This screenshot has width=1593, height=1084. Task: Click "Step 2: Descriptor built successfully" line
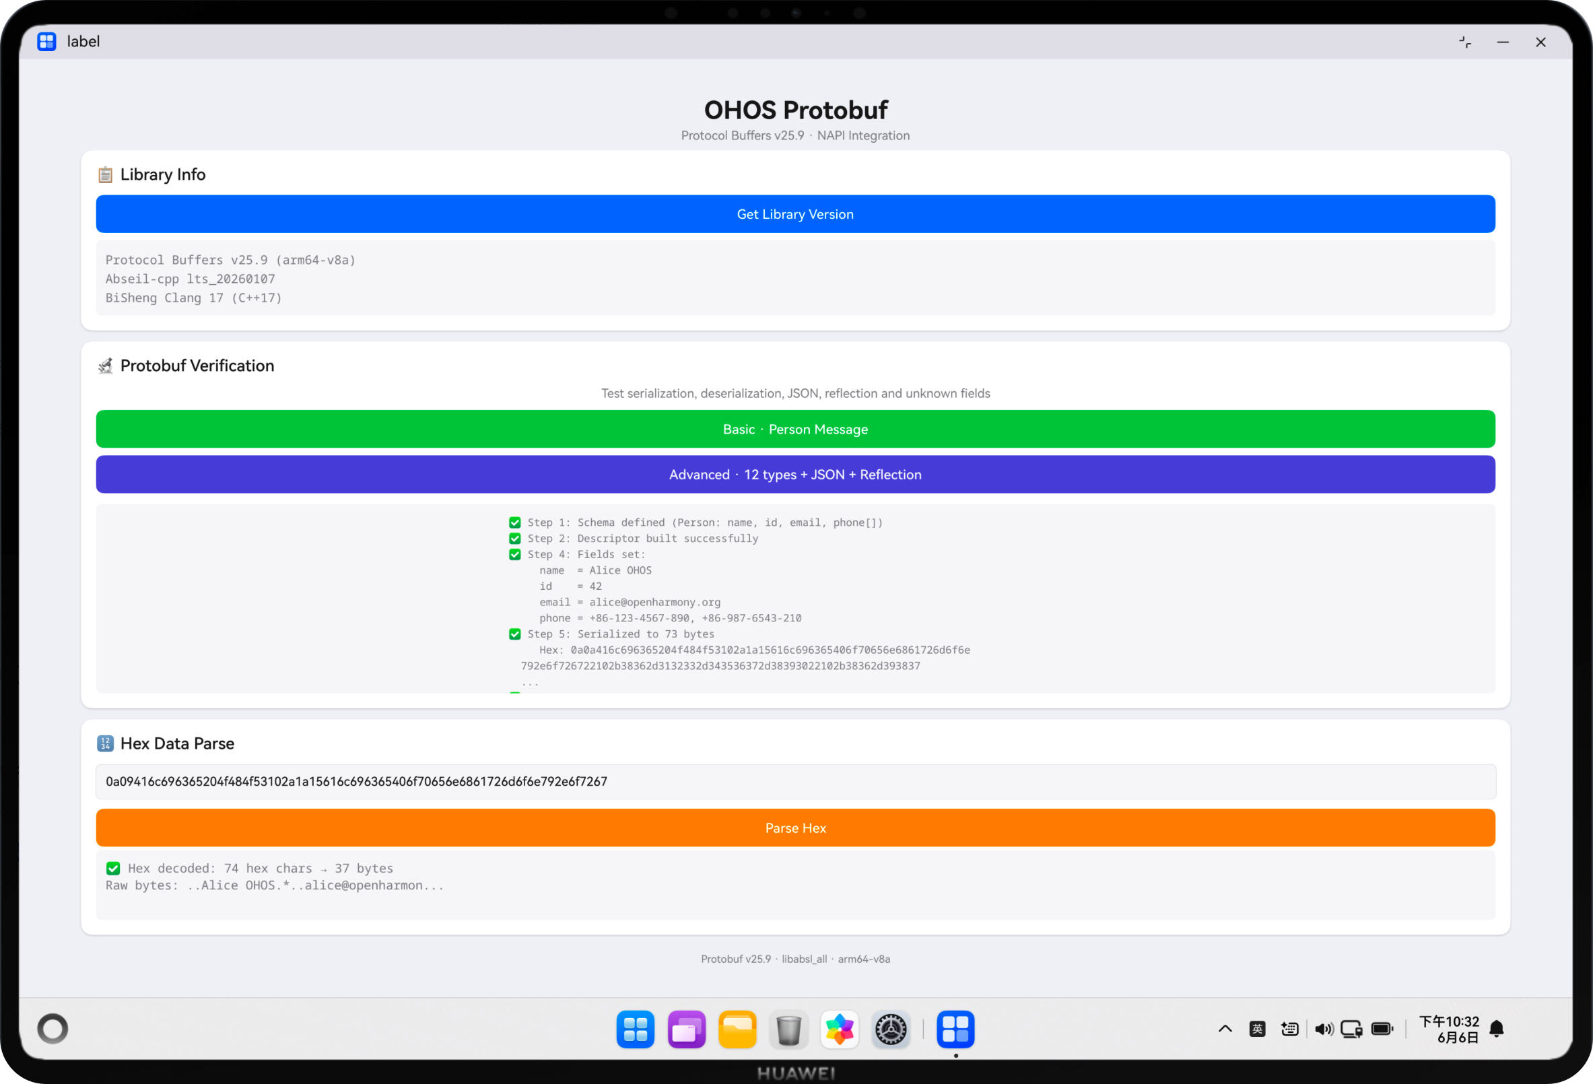click(x=634, y=539)
